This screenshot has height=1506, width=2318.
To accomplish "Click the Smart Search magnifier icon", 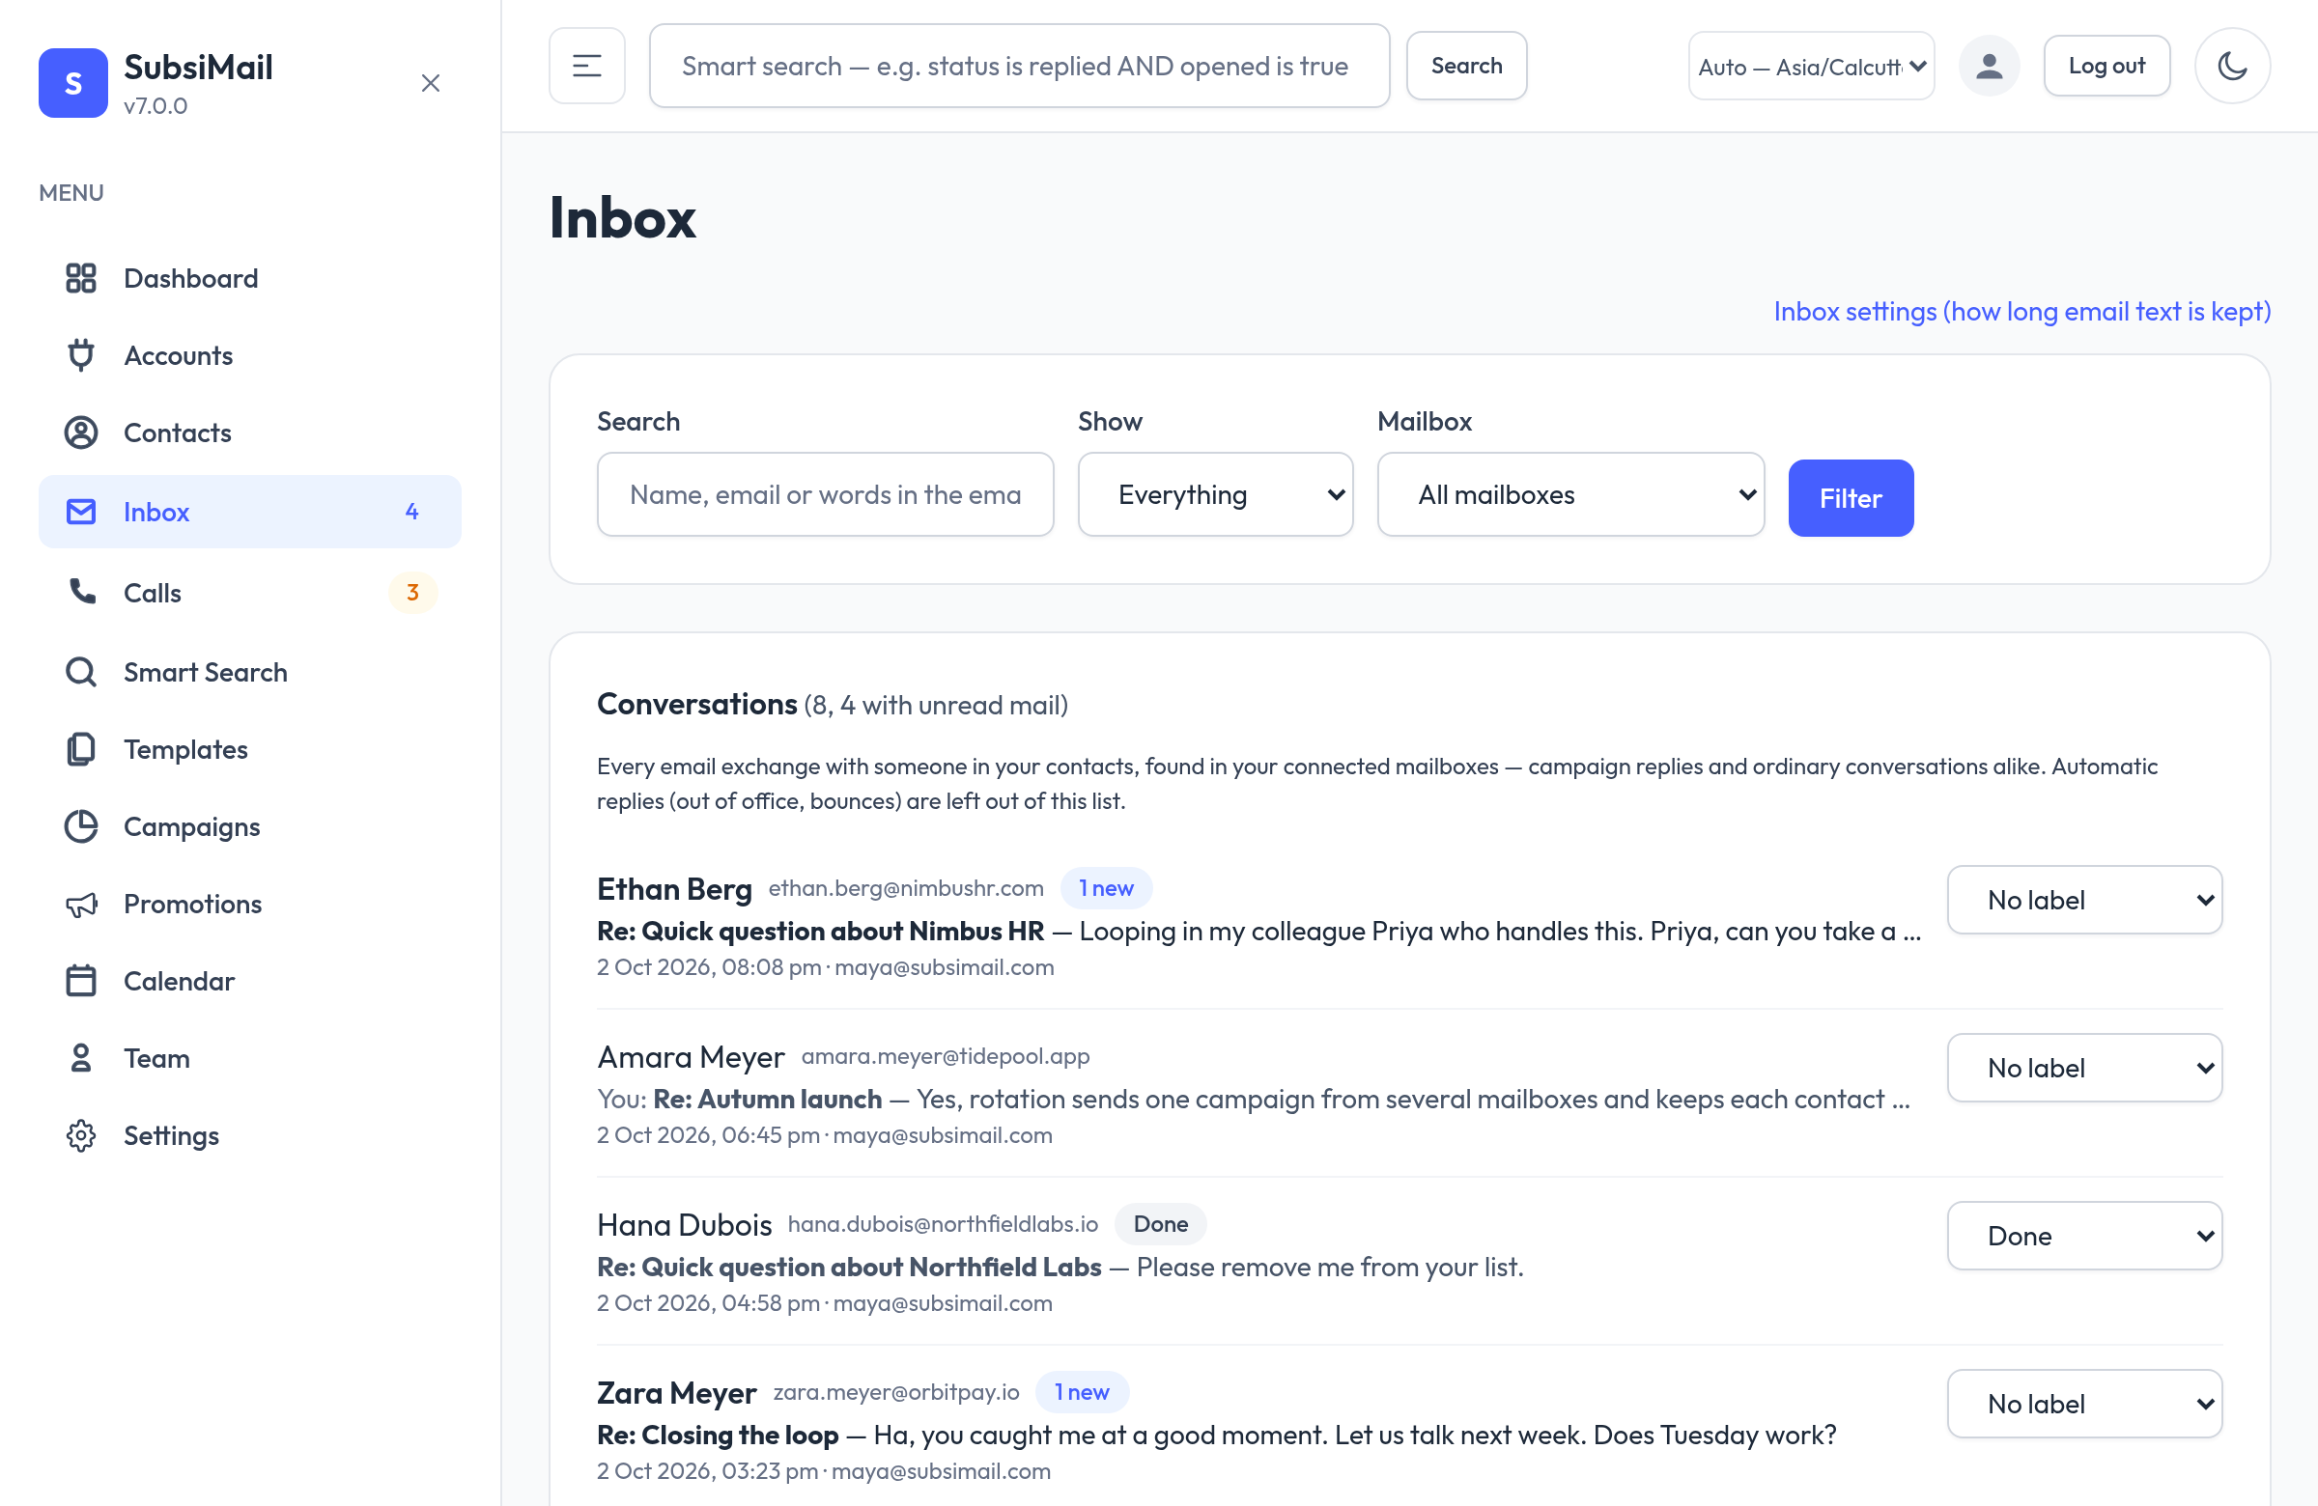I will coord(81,672).
